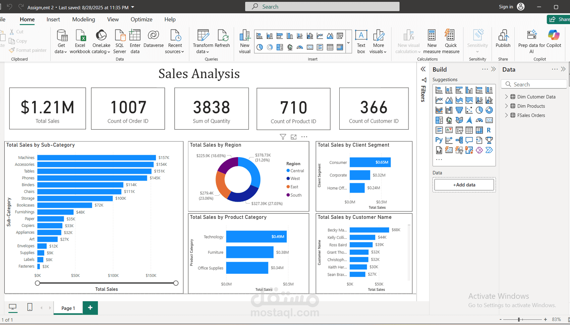Choose paginated report visual in Build pane
This screenshot has width=570, height=325.
click(439, 150)
